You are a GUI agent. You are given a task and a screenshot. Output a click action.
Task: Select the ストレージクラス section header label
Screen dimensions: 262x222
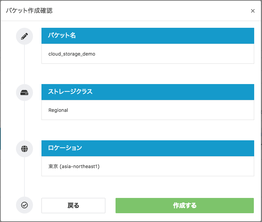(70, 92)
